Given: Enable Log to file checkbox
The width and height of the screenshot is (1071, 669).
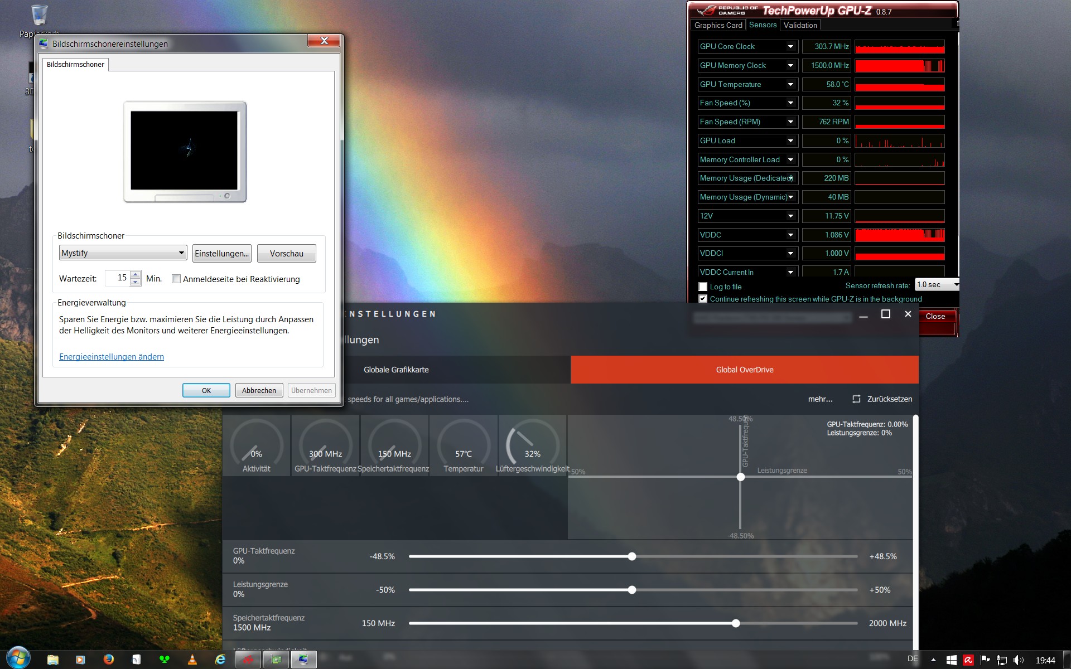Looking at the screenshot, I should click(x=703, y=287).
